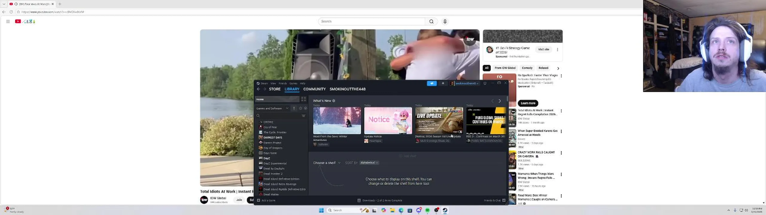Open Steam menu in menu bar

click(x=264, y=84)
